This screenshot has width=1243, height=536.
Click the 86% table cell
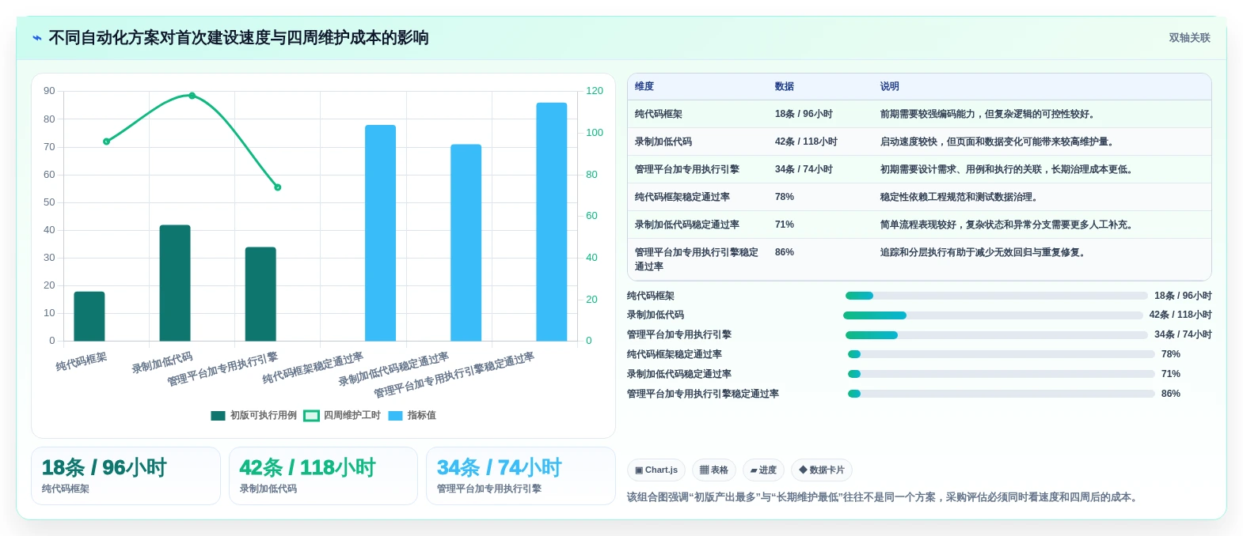pyautogui.click(x=785, y=253)
